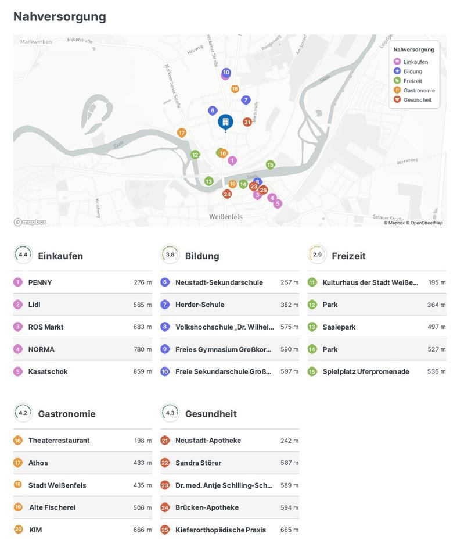
Task: Toggle Einkaufen in the map legend
Action: tap(415, 62)
